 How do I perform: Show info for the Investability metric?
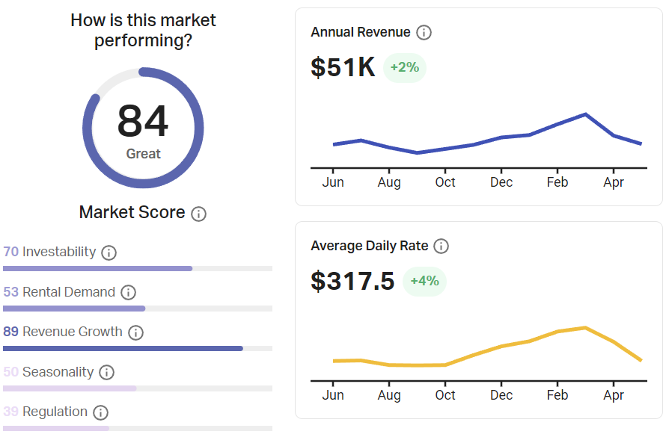109,252
